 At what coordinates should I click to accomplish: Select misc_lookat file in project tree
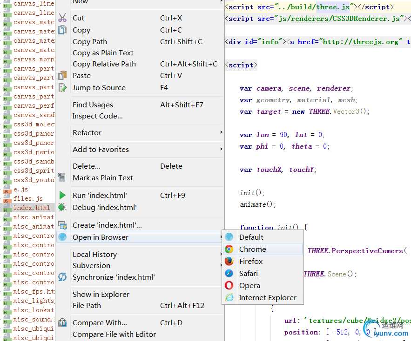tap(34, 310)
